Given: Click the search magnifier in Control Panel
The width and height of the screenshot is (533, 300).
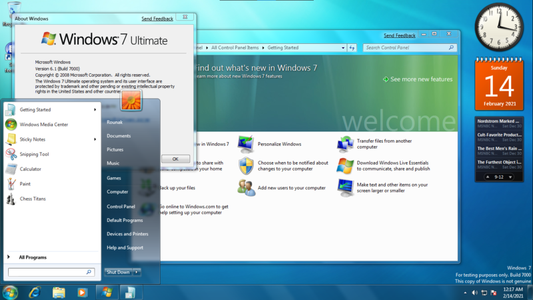Looking at the screenshot, I should point(451,47).
